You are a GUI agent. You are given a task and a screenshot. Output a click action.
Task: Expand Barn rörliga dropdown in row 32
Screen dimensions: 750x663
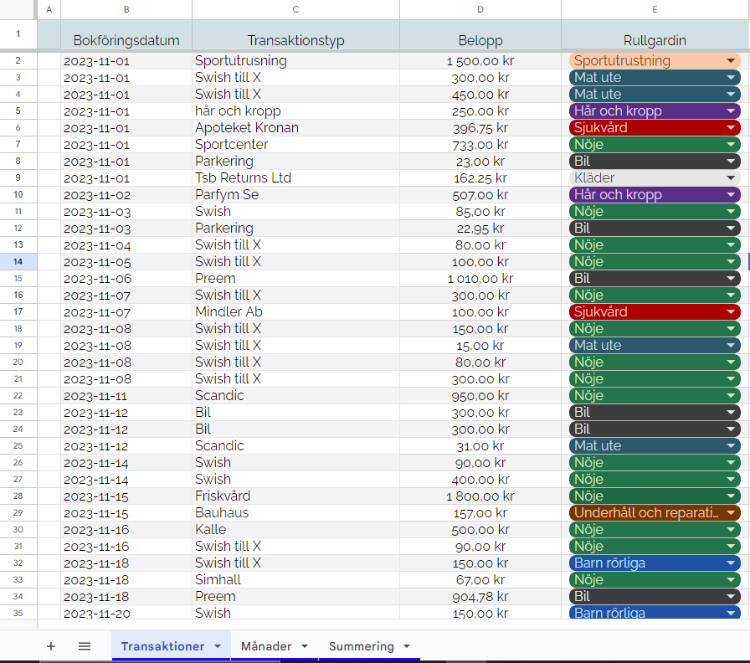pyautogui.click(x=731, y=563)
